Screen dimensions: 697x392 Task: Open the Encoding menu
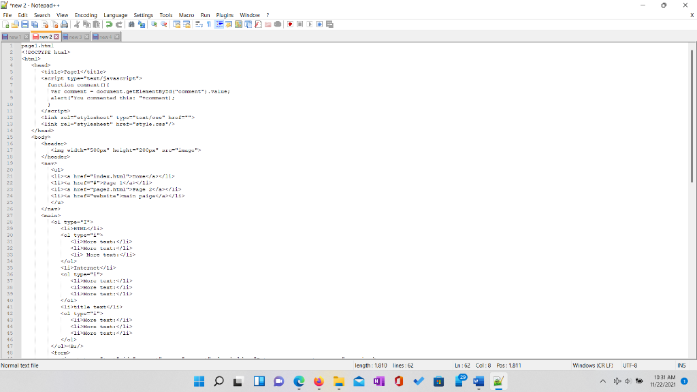tap(85, 14)
